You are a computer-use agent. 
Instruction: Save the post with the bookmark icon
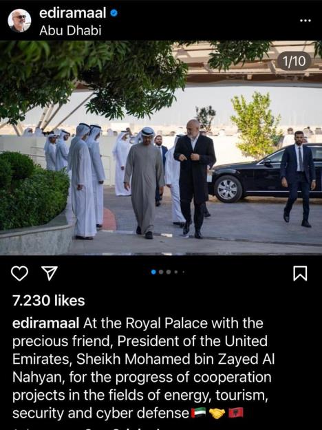point(300,273)
